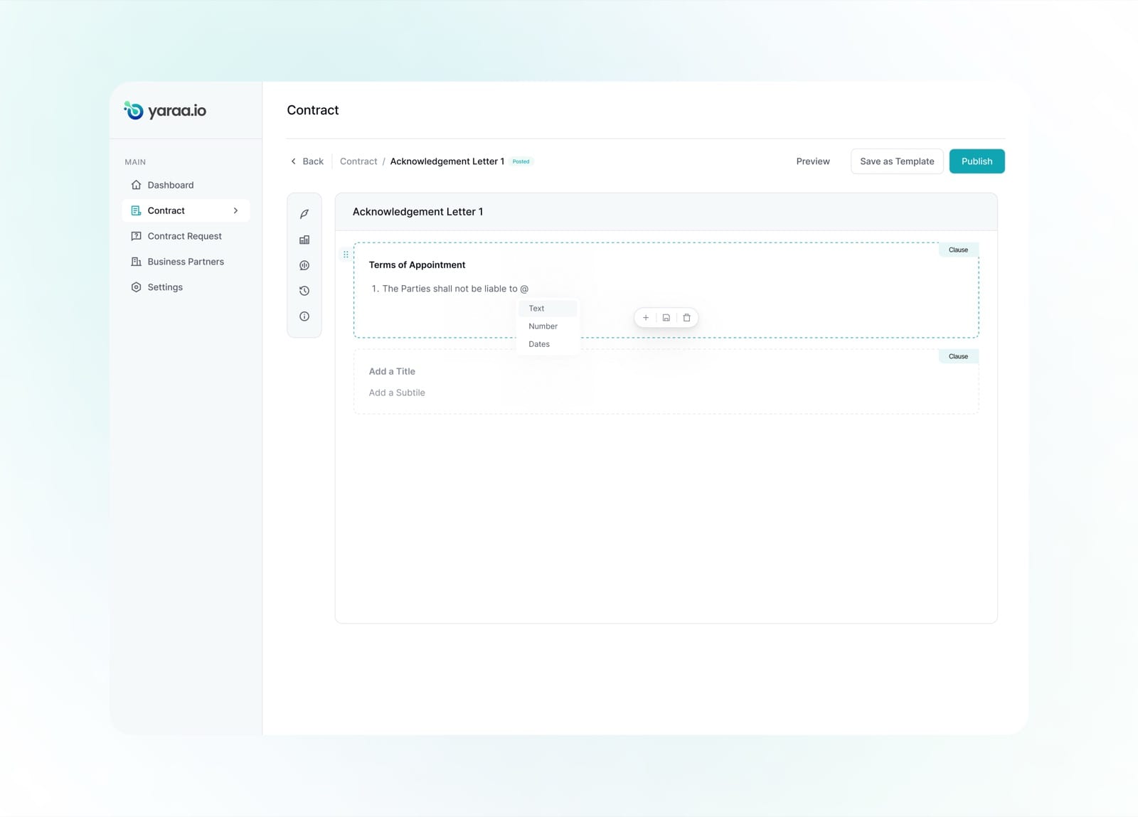Open the Dashboard home icon
Image resolution: width=1138 pixels, height=817 pixels.
click(x=136, y=185)
